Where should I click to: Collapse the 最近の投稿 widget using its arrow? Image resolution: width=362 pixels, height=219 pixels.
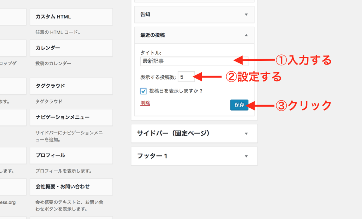pos(246,35)
